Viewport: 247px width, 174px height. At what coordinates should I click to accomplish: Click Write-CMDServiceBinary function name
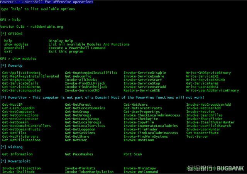click(208, 73)
